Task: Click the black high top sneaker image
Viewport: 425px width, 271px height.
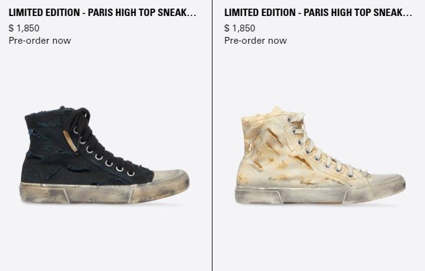Action: point(104,155)
